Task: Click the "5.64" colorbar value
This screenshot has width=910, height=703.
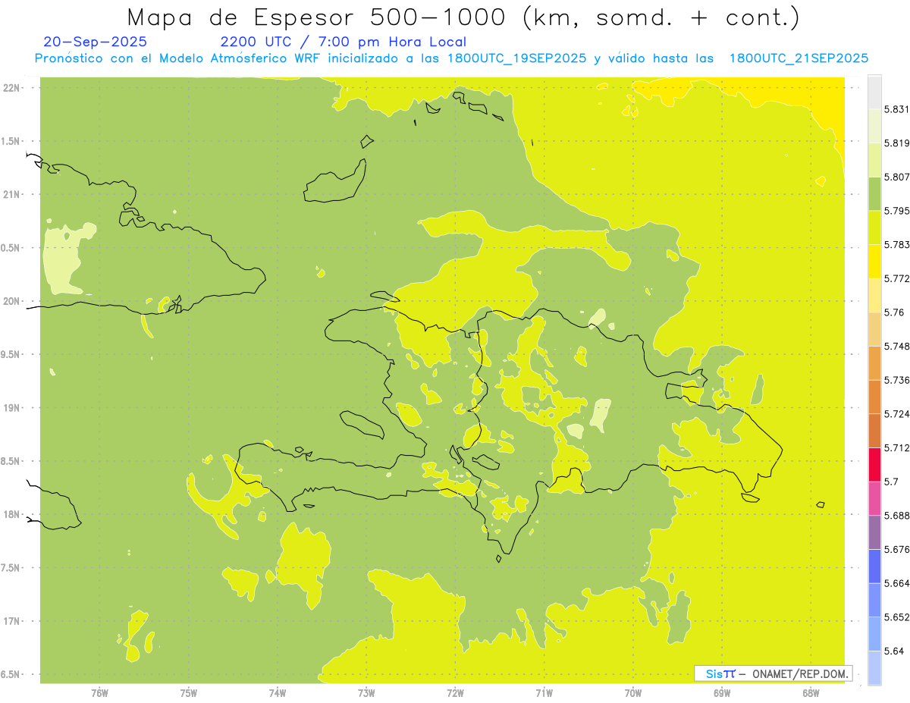Action: pos(893,651)
